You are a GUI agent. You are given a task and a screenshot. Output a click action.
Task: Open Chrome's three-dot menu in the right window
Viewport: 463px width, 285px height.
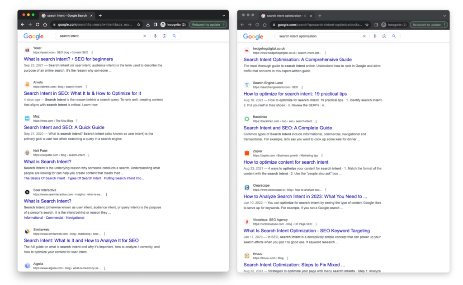(x=444, y=25)
